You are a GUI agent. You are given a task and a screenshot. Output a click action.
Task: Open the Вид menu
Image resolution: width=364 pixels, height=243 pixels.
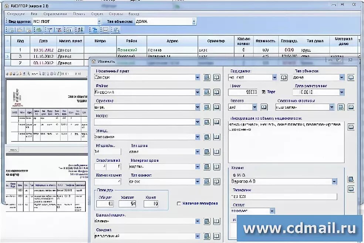click(34, 14)
